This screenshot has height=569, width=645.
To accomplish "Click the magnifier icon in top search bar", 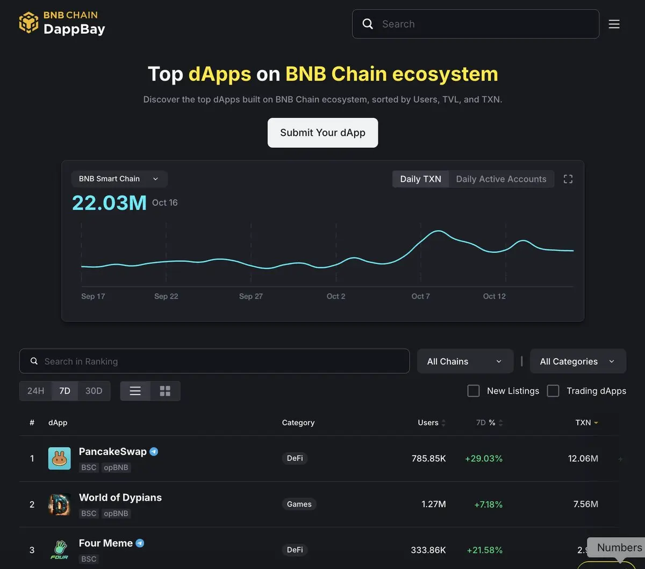I will click(x=368, y=24).
